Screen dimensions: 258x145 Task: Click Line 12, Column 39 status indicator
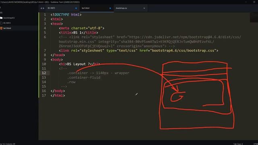(x=8, y=144)
